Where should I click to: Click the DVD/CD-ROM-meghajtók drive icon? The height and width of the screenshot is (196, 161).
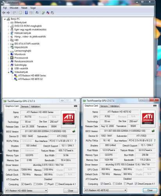coord(12,26)
